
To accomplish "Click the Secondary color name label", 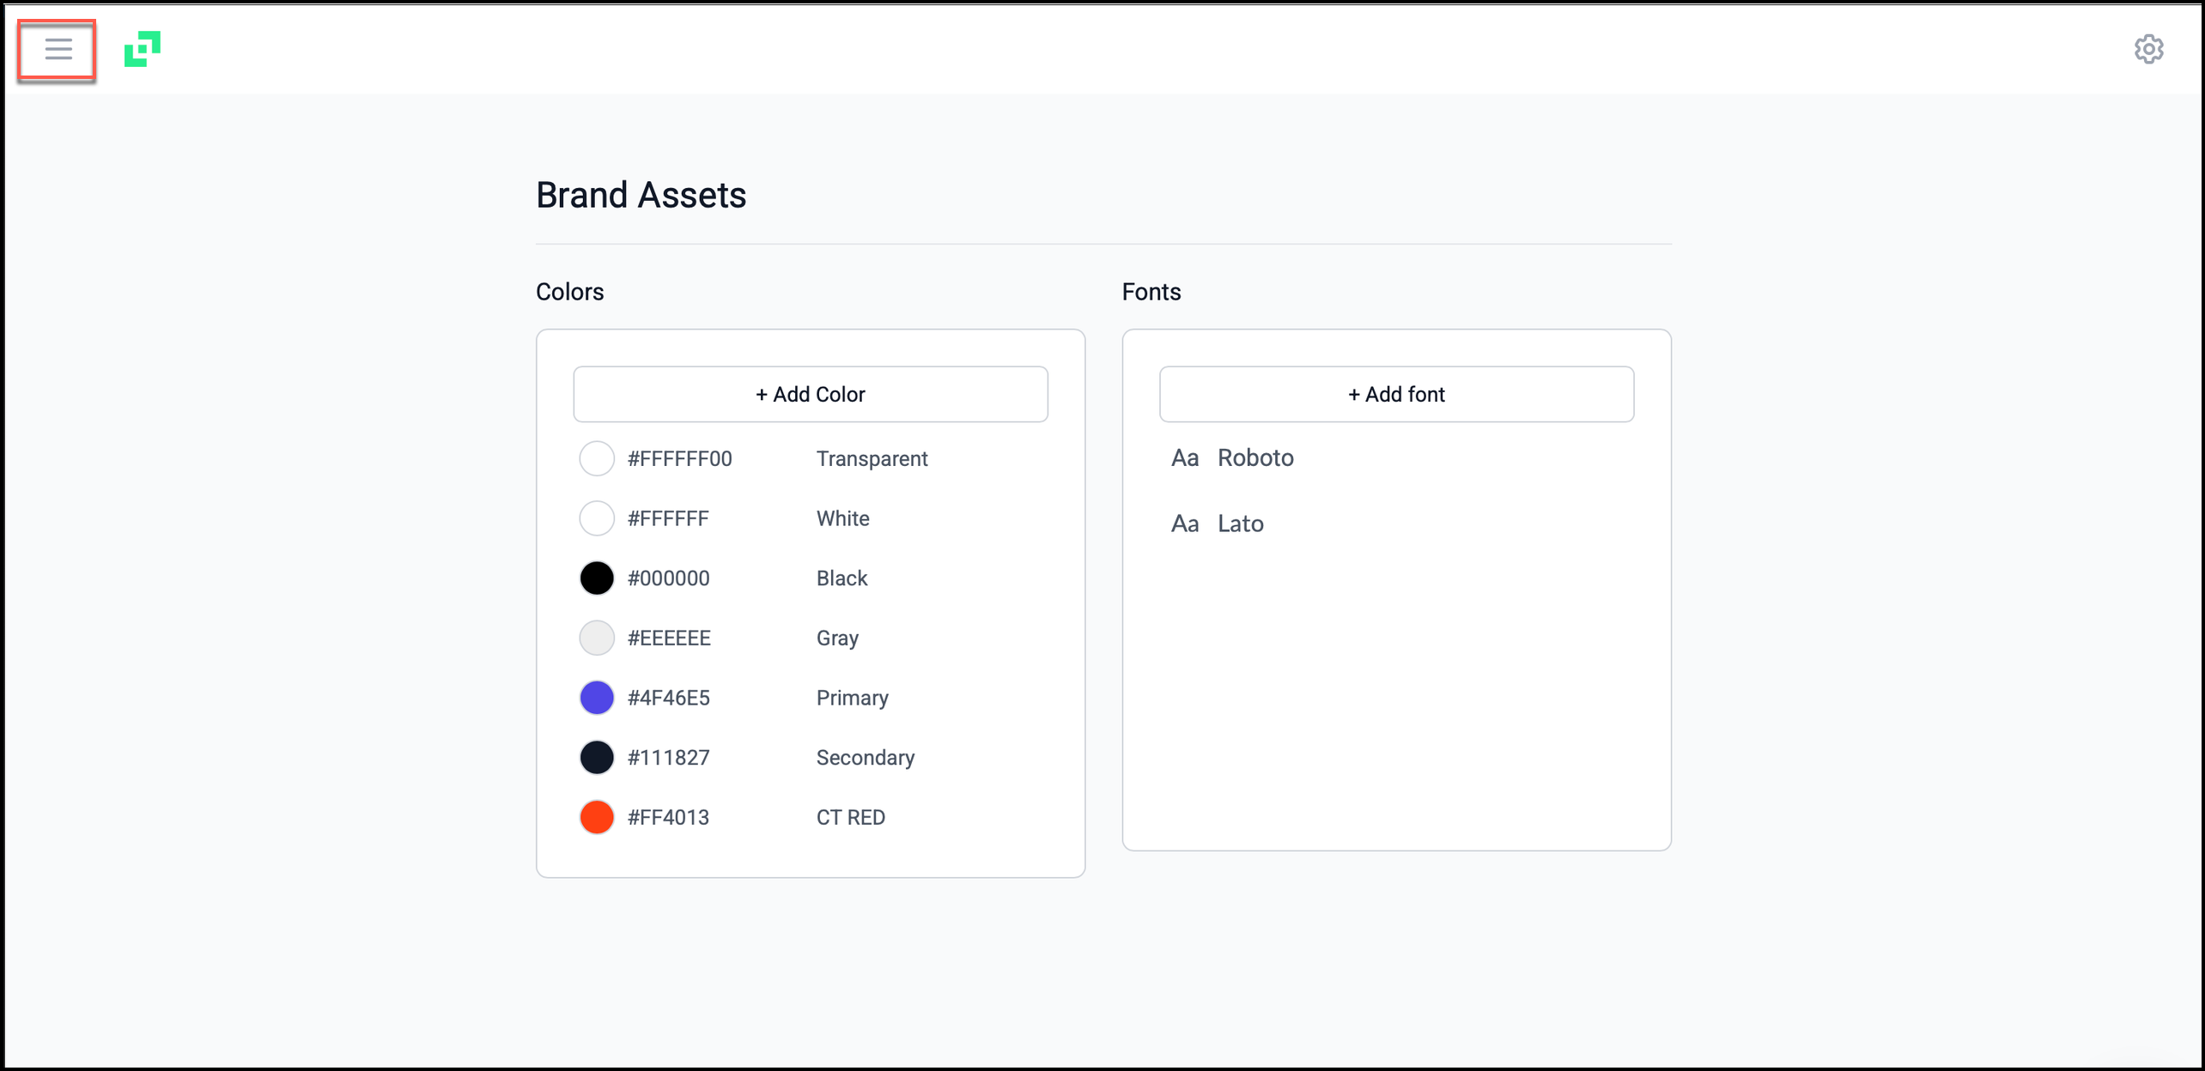I will (865, 758).
